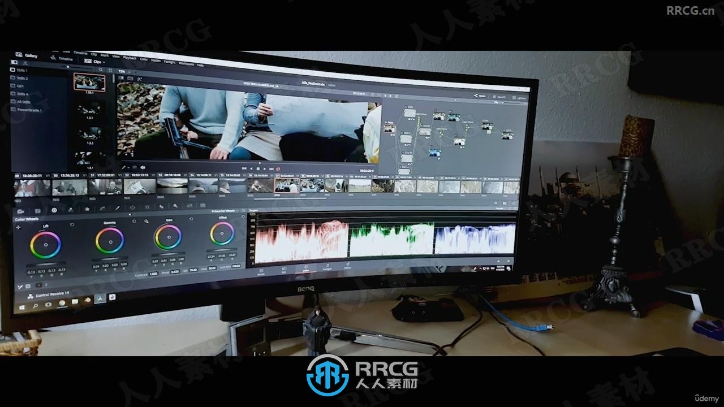
Task: Open the Key palette icon
Action: coord(175,206)
